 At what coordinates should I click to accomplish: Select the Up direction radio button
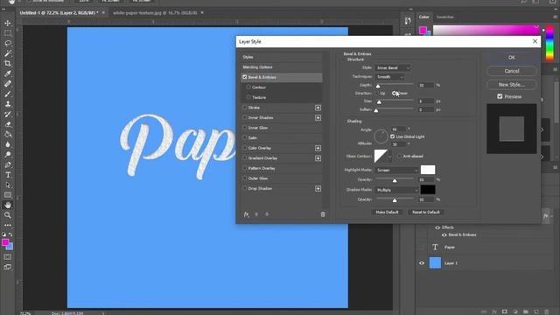click(x=377, y=94)
